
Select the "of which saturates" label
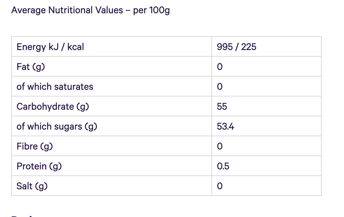click(55, 86)
